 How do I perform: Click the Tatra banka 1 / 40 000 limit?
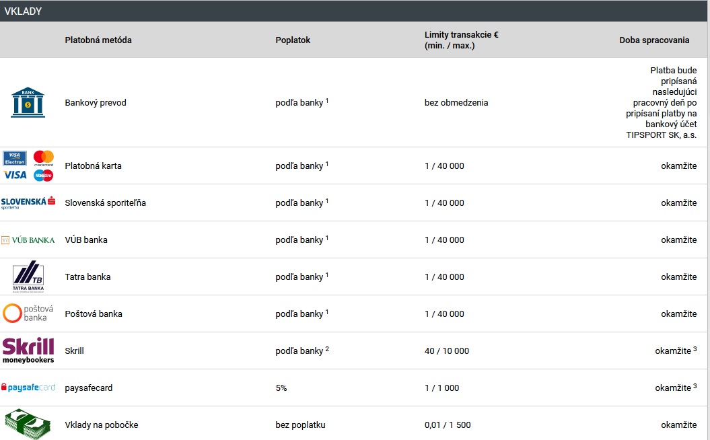[444, 277]
